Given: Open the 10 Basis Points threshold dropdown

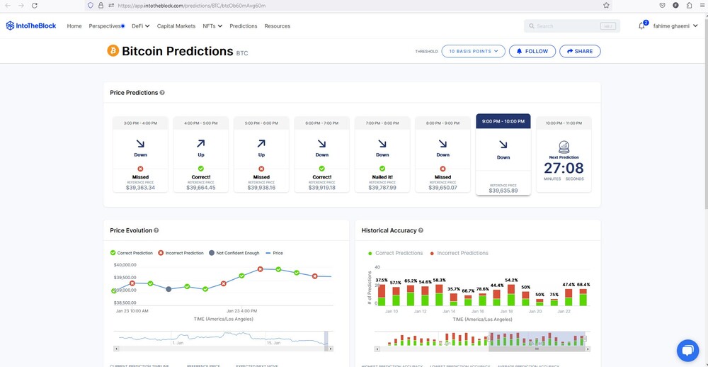Looking at the screenshot, I should [x=473, y=51].
